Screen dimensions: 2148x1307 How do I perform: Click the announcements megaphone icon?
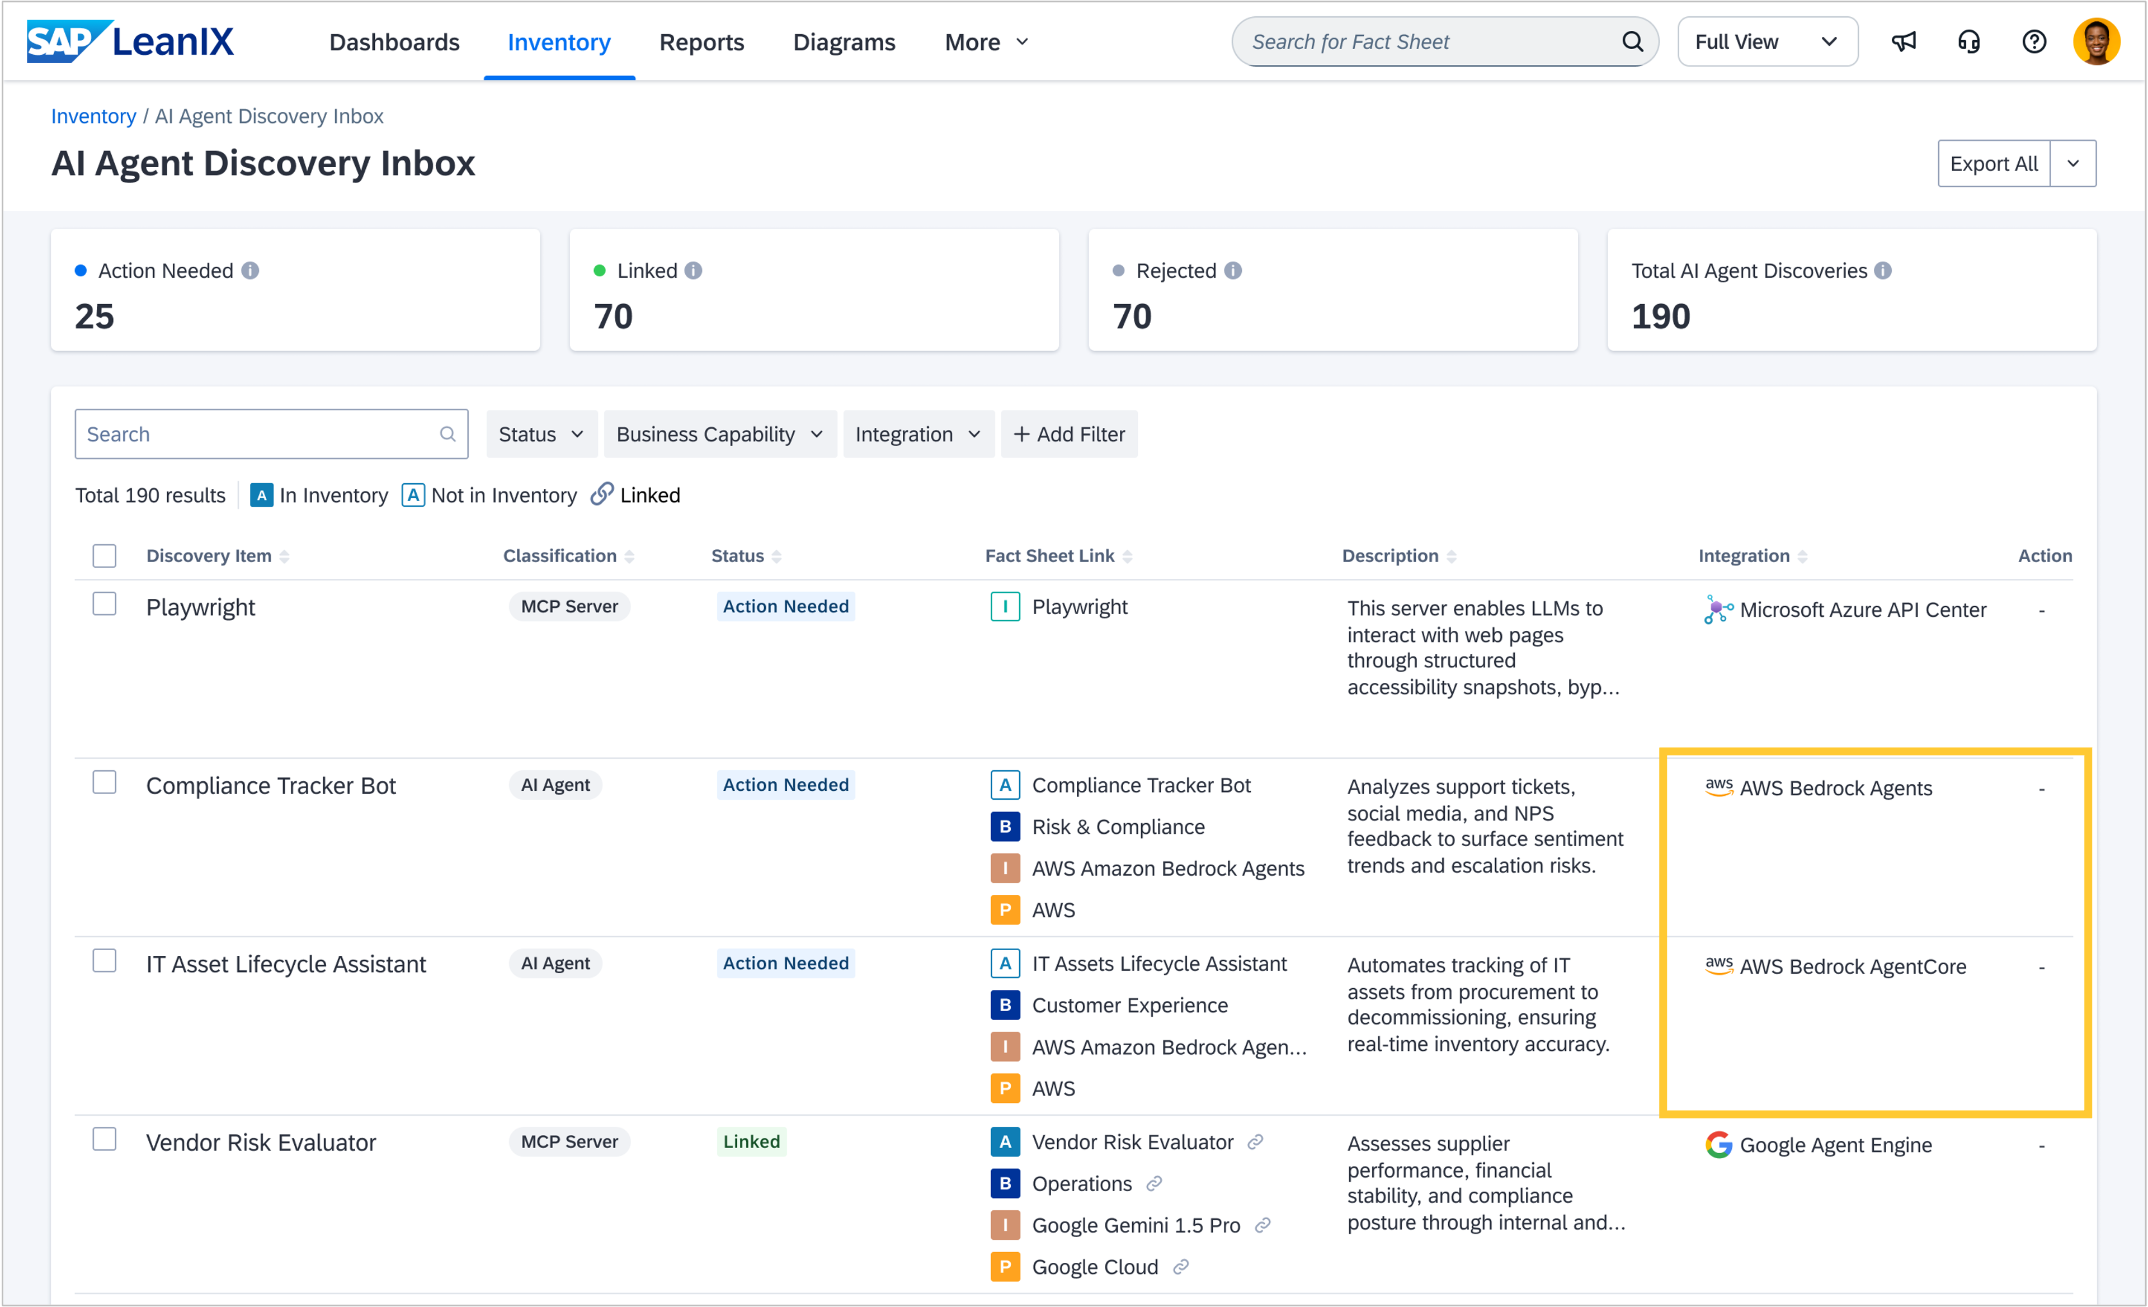tap(1903, 42)
